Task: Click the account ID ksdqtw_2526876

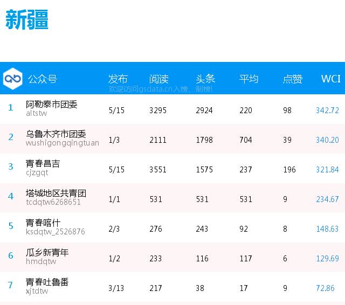Action: [x=55, y=232]
